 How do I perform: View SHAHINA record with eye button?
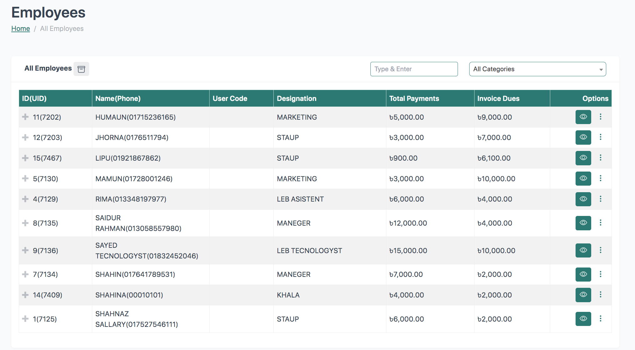pyautogui.click(x=583, y=295)
